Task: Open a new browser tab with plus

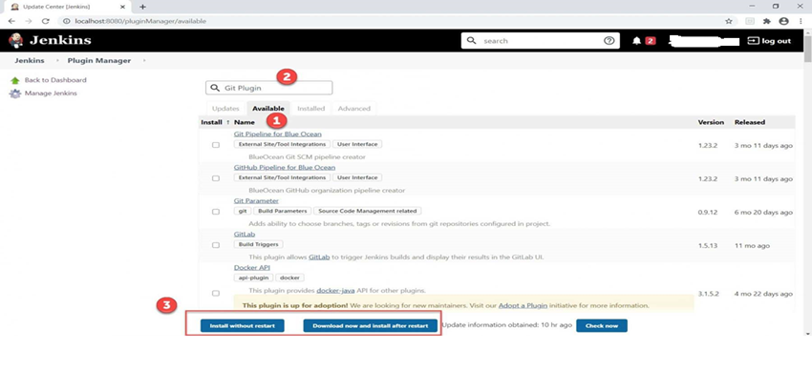Action: pyautogui.click(x=143, y=7)
